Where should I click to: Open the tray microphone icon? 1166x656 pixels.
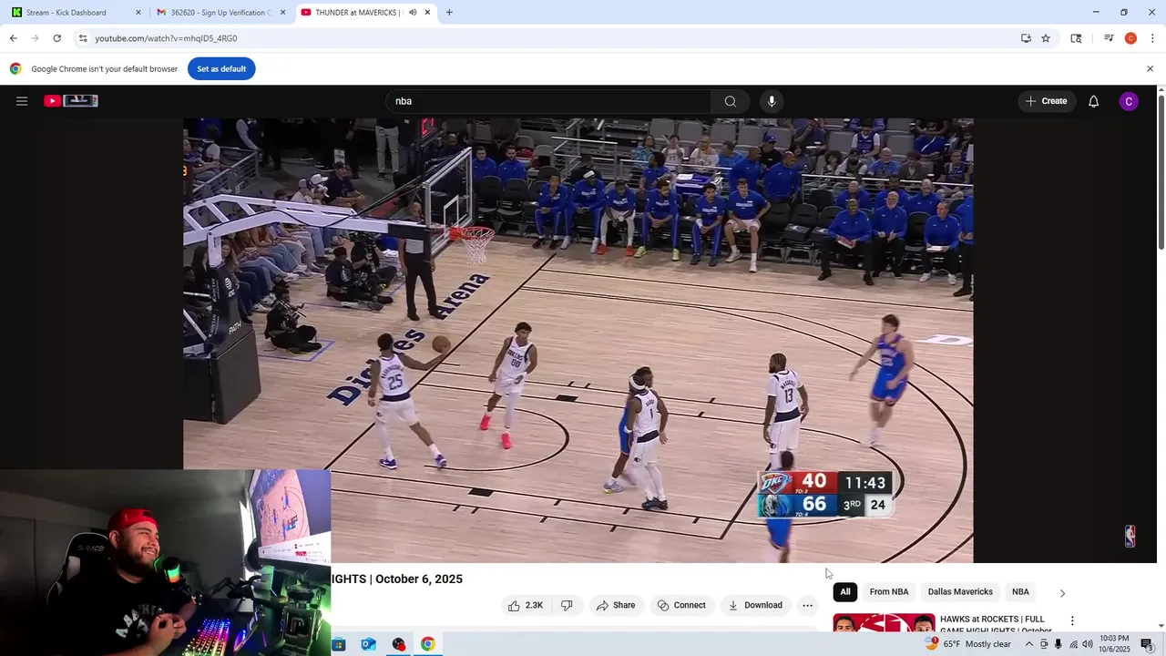(1058, 644)
